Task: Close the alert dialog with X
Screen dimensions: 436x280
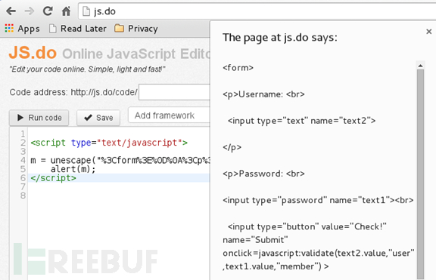Action: (428, 32)
